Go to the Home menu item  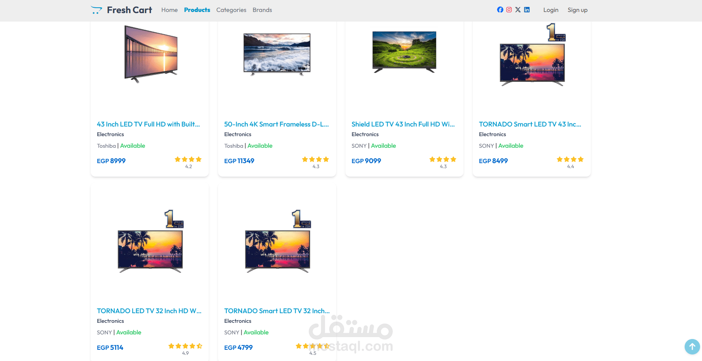(x=169, y=10)
